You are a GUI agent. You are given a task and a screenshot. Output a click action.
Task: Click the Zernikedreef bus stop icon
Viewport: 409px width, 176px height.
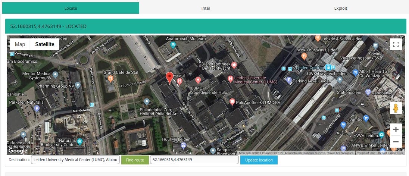click(x=12, y=54)
